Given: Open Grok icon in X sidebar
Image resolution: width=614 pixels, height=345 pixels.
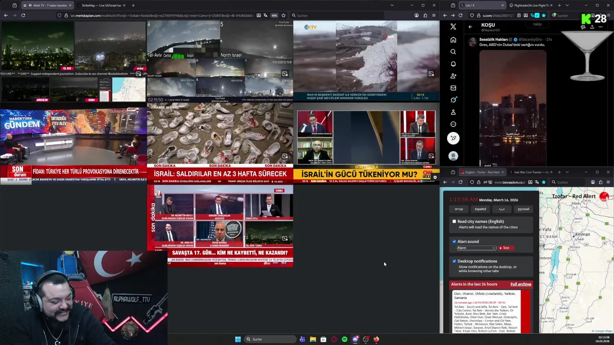Looking at the screenshot, I should (x=453, y=100).
